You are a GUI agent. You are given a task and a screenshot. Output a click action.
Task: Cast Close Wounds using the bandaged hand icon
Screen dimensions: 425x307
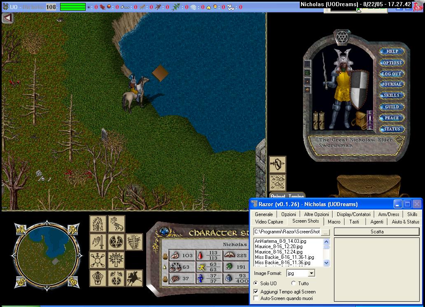pyautogui.click(x=117, y=224)
